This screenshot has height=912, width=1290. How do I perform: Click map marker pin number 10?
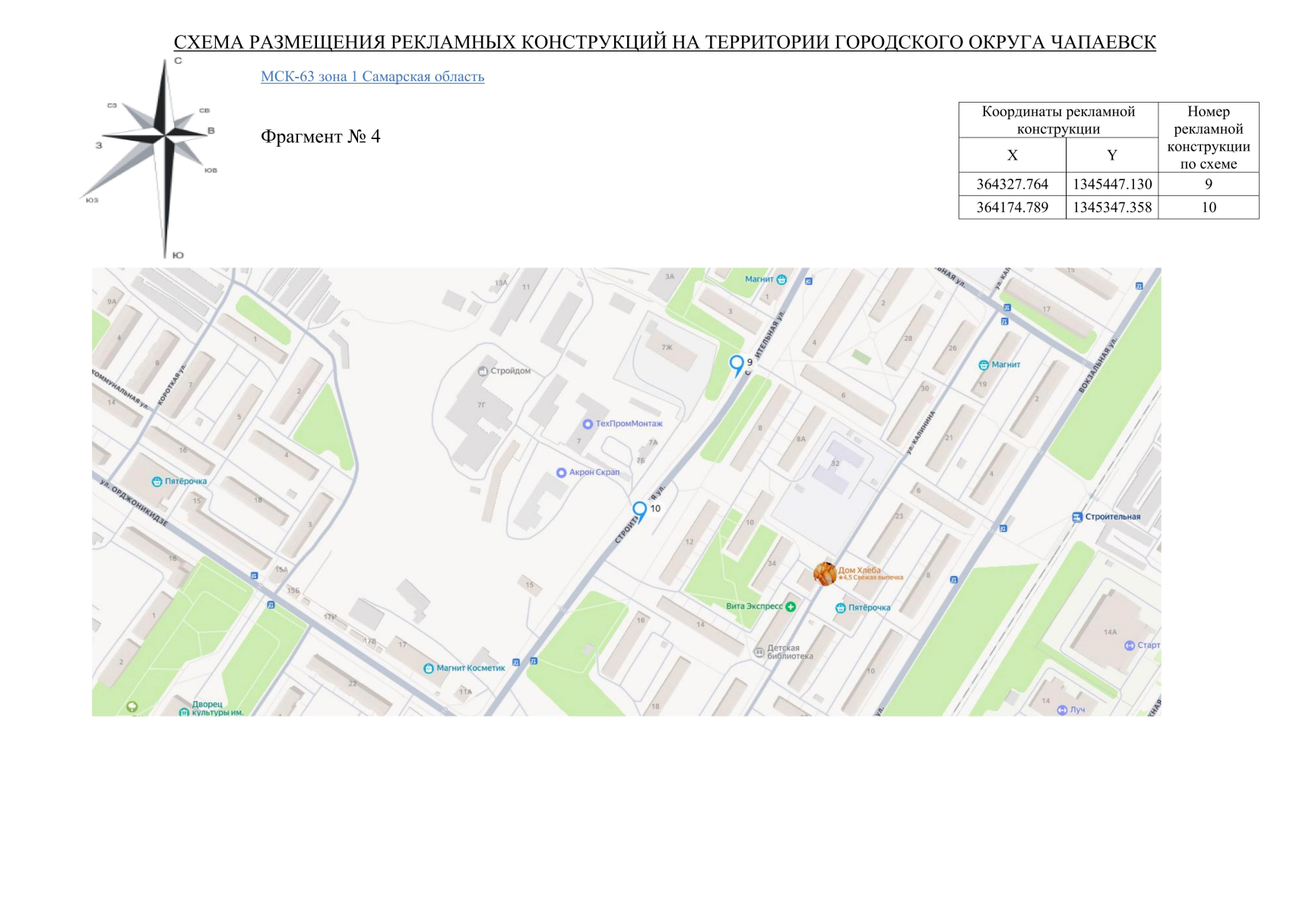pyautogui.click(x=639, y=509)
